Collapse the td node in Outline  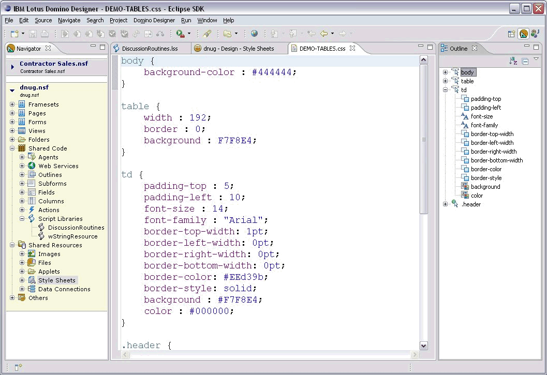(445, 89)
